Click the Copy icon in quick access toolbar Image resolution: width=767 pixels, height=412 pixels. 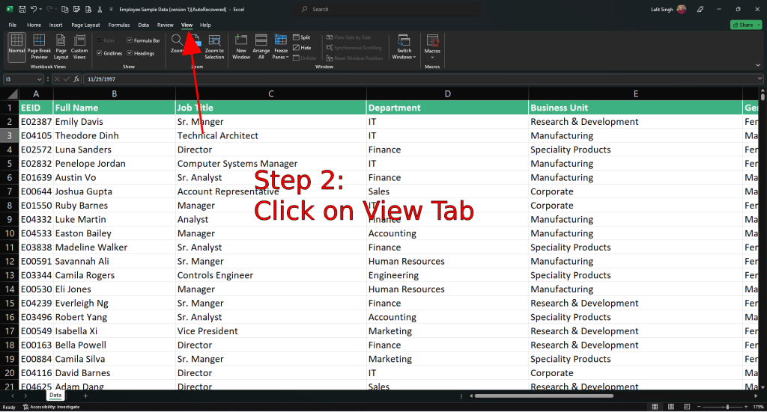(64, 9)
